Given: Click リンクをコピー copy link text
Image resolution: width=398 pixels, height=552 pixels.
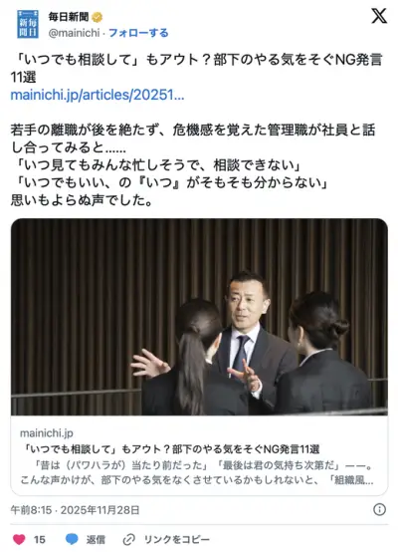Looking at the screenshot, I should click(x=177, y=539).
